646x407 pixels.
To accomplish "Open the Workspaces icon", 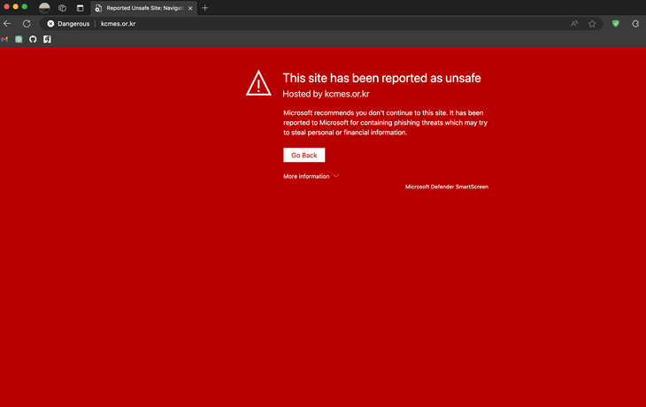I will [62, 8].
